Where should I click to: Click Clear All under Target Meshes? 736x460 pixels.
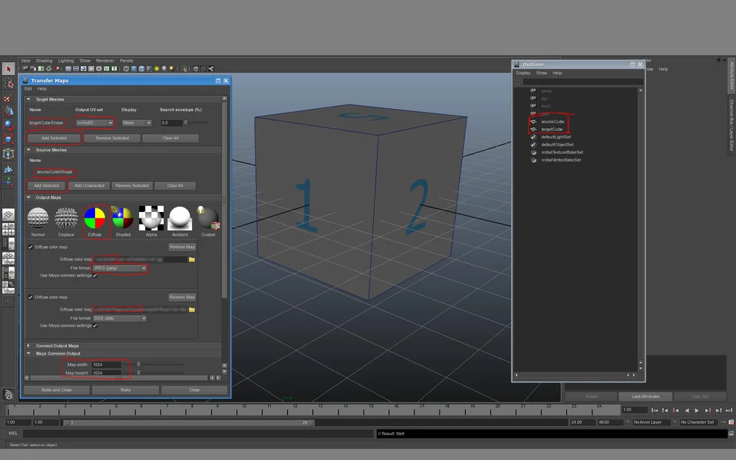click(x=171, y=138)
